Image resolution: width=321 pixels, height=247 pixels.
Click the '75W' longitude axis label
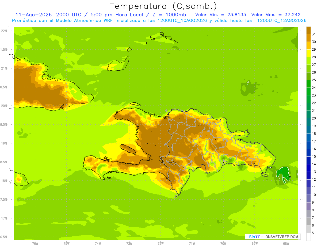click(x=67, y=243)
